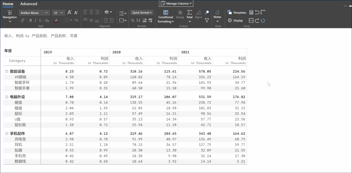Click the 578.05 value cell
The height and width of the screenshot is (173, 352).
pyautogui.click(x=204, y=71)
